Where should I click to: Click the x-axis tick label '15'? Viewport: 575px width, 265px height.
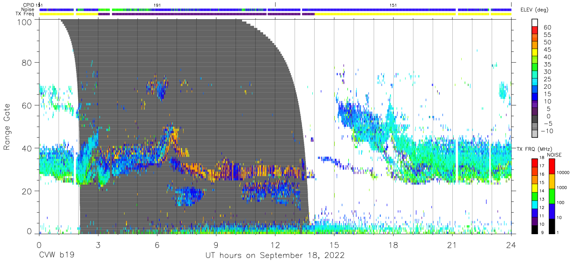coord(334,245)
